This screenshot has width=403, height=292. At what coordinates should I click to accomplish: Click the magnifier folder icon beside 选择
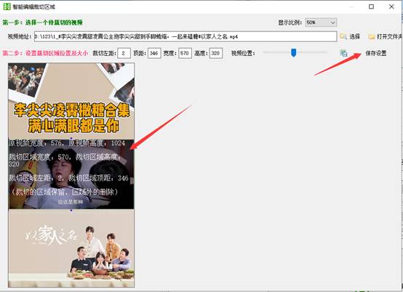click(x=343, y=37)
